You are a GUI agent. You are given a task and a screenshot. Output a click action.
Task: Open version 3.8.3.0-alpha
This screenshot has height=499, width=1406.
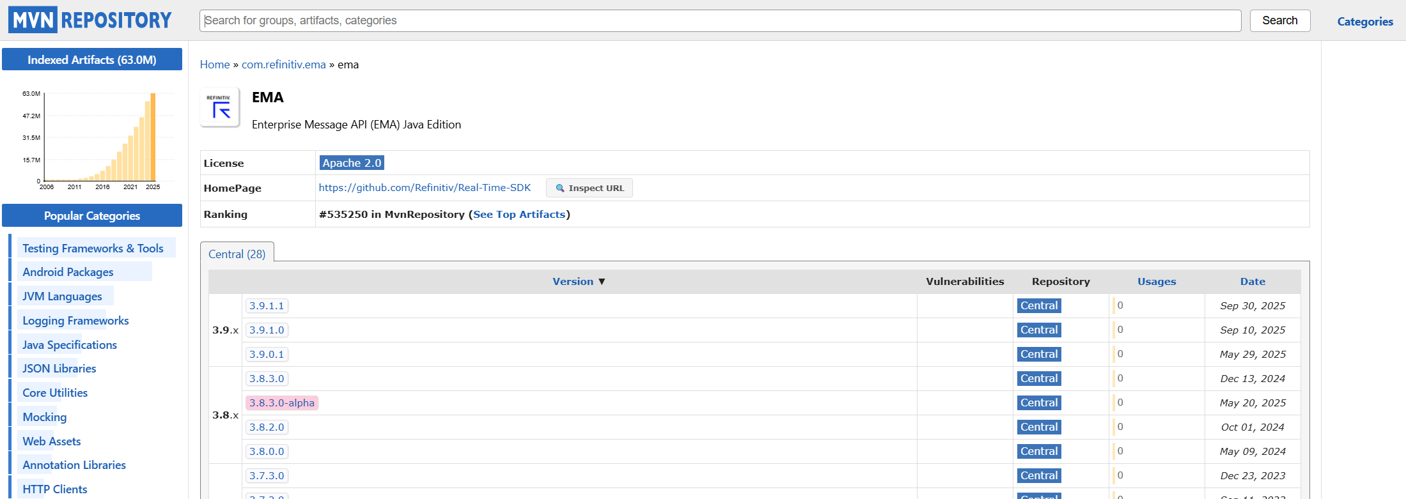coord(282,403)
